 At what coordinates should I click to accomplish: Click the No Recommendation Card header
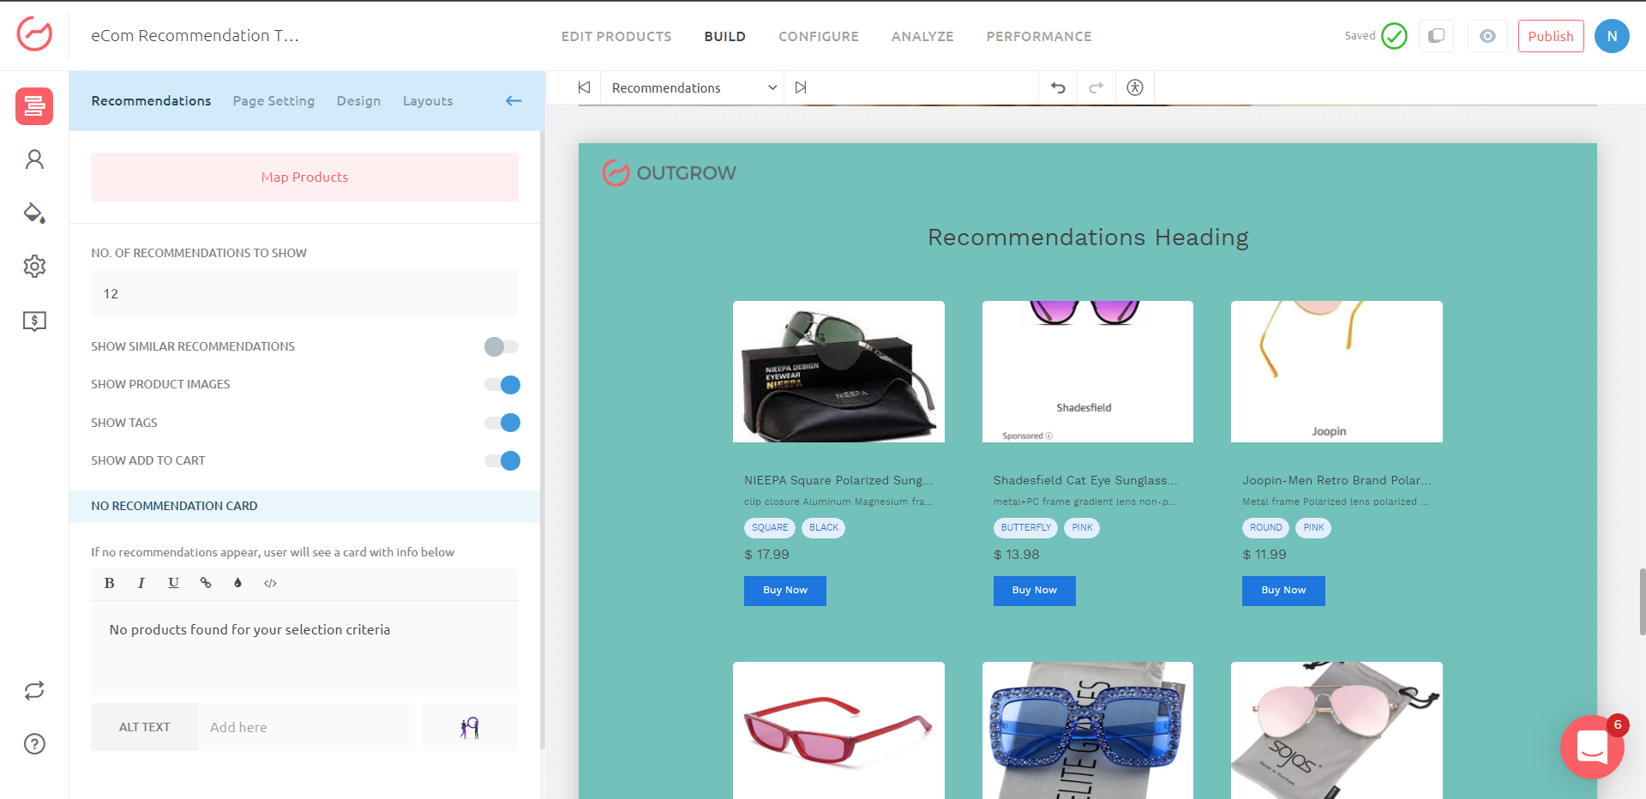coord(304,506)
